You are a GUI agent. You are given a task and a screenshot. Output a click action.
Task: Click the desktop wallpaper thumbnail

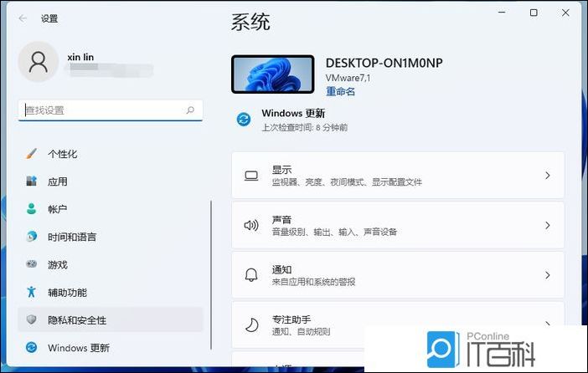pos(272,75)
